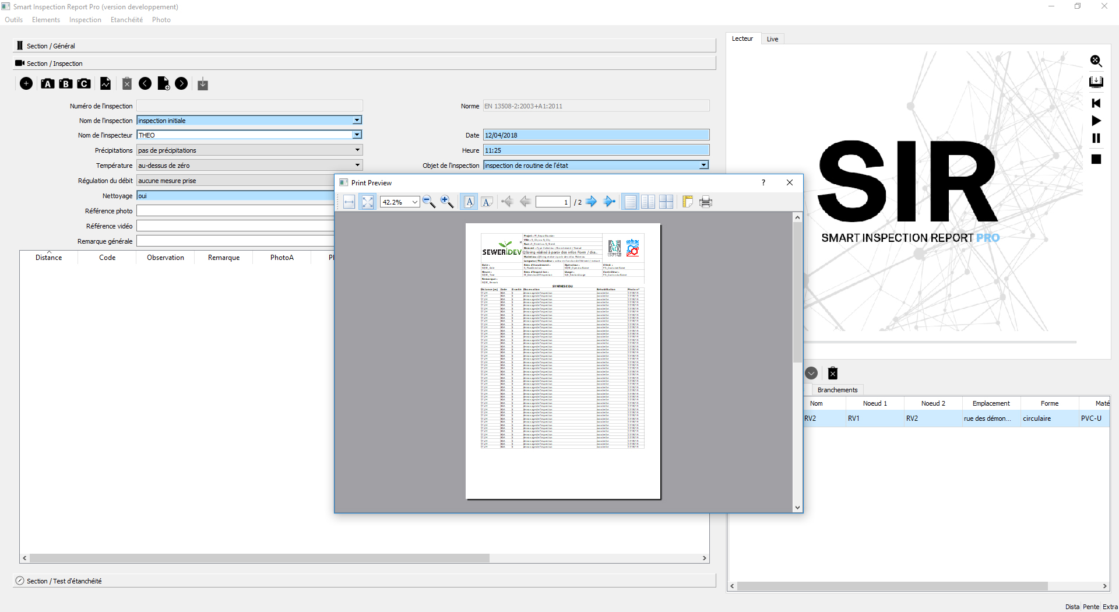Open page setup in Print Preview toolbar
The width and height of the screenshot is (1119, 612).
click(x=688, y=202)
